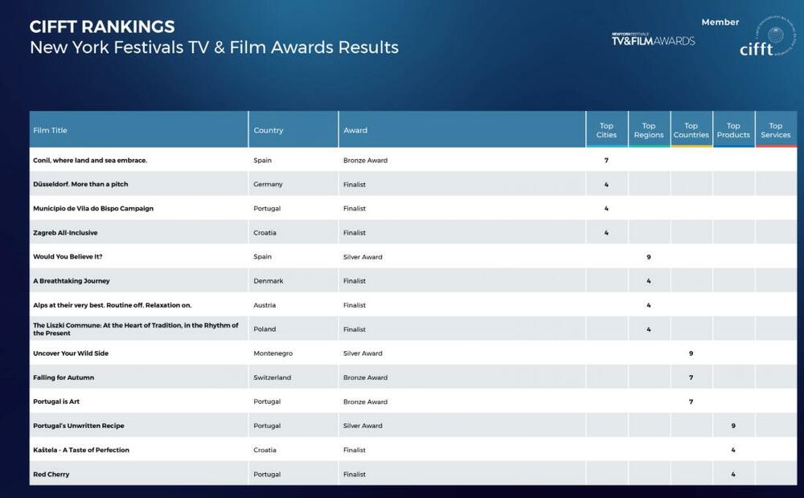Click the 'Portugal's Unwritten Recipe' title
804x498 pixels.
click(x=79, y=426)
